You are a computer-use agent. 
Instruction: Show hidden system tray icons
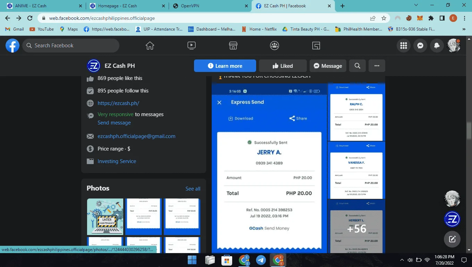[402, 260]
